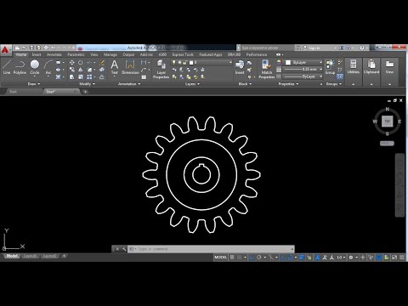Toggle snap mode in status bar

pyautogui.click(x=240, y=258)
